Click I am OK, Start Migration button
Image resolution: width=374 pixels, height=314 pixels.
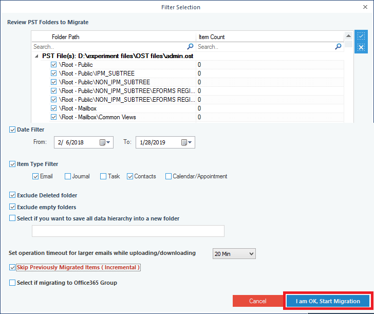(x=328, y=301)
